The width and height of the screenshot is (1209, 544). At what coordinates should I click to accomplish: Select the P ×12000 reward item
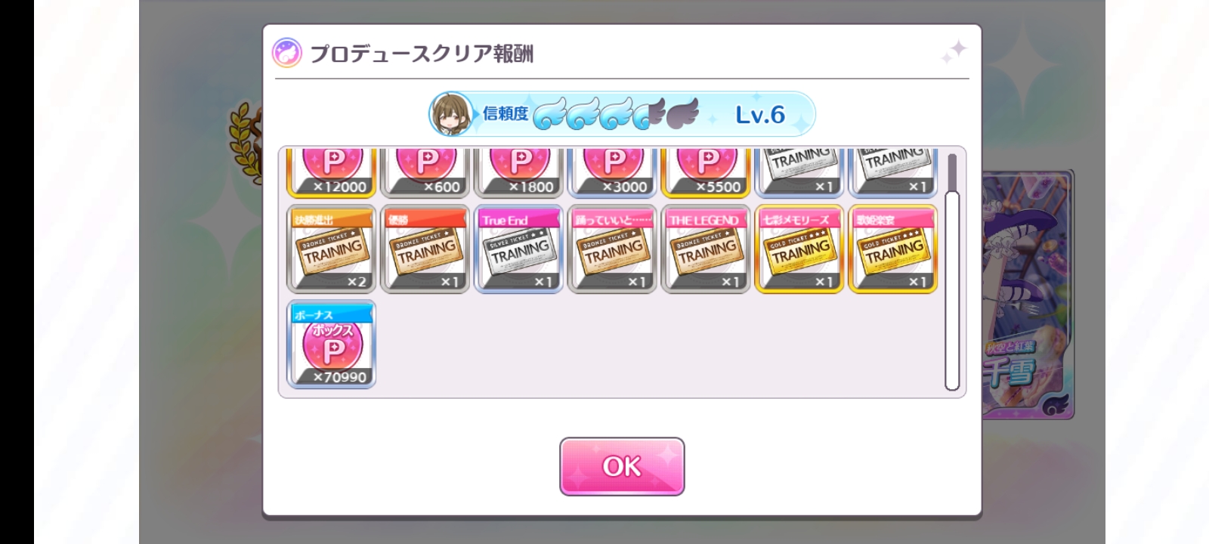point(332,173)
